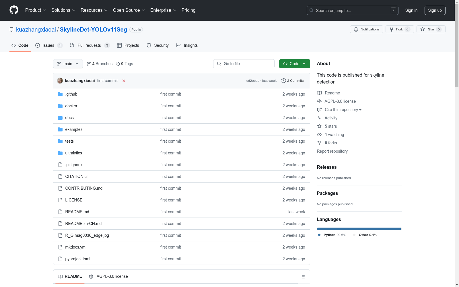
Task: Click the Tags tag icon
Action: (x=118, y=64)
